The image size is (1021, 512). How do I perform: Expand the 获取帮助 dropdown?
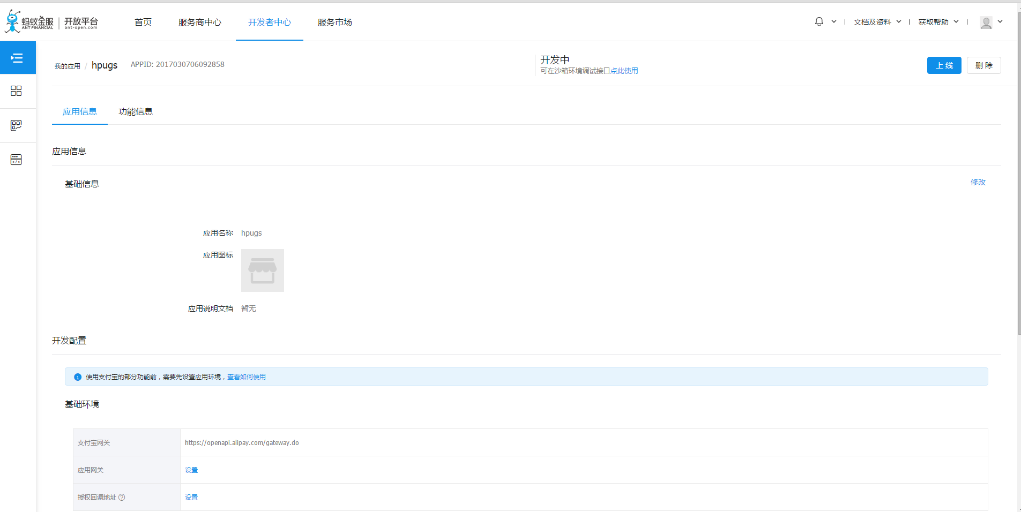[938, 22]
